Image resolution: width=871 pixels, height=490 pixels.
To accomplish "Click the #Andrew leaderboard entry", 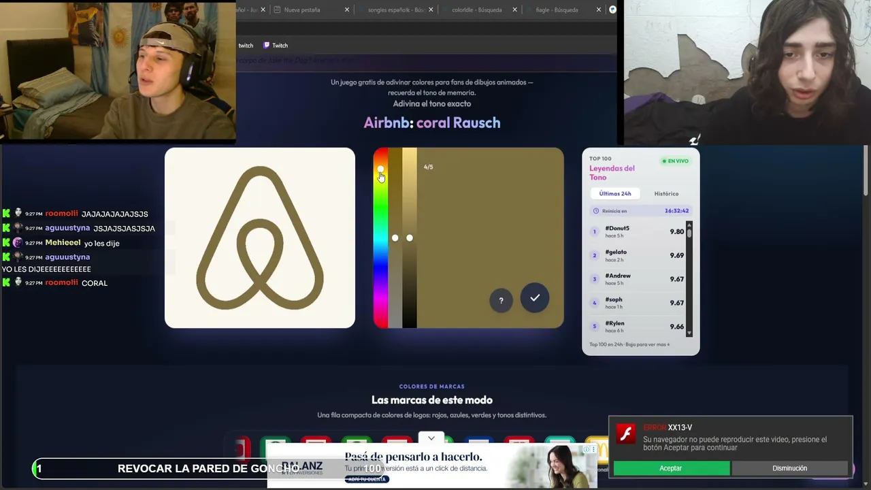I will coord(638,279).
